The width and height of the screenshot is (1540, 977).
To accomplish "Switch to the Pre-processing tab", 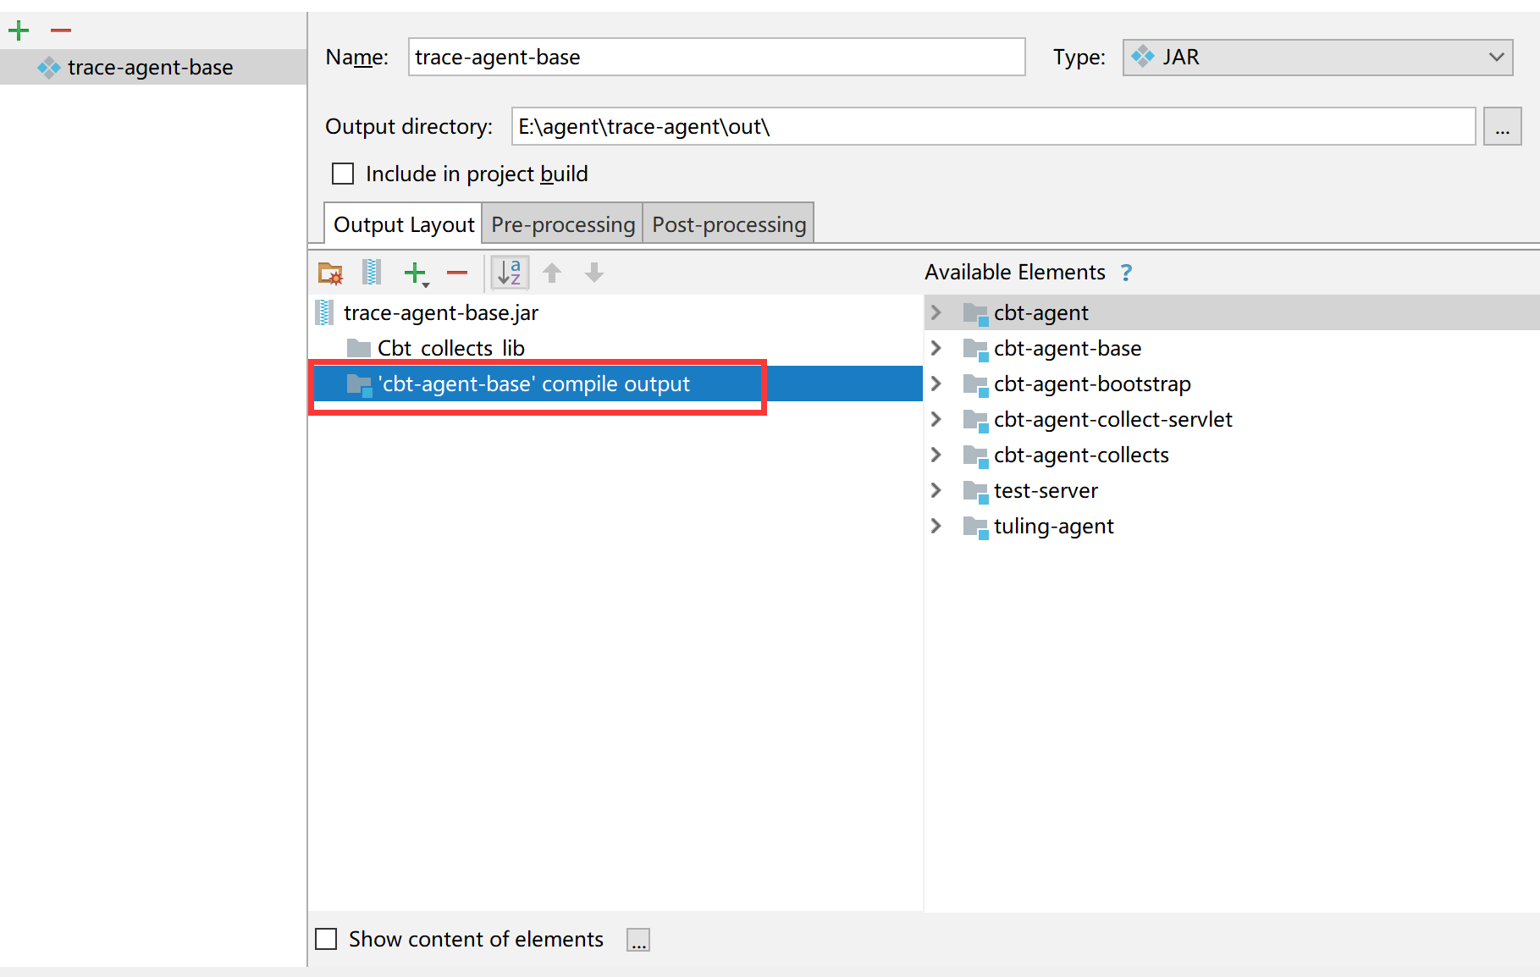I will 562,224.
